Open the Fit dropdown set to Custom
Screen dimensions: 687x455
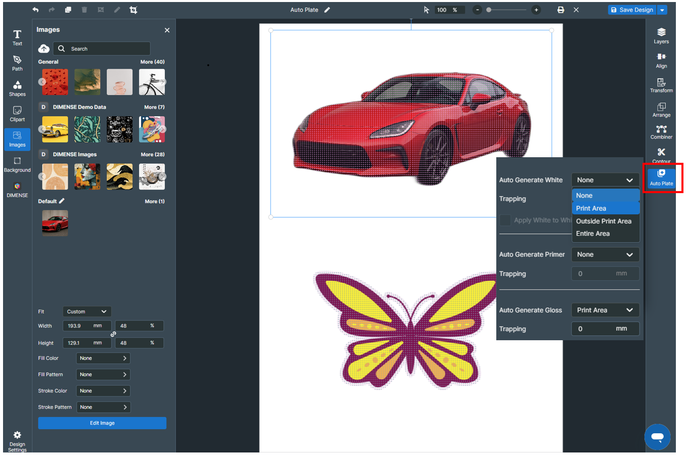point(87,312)
